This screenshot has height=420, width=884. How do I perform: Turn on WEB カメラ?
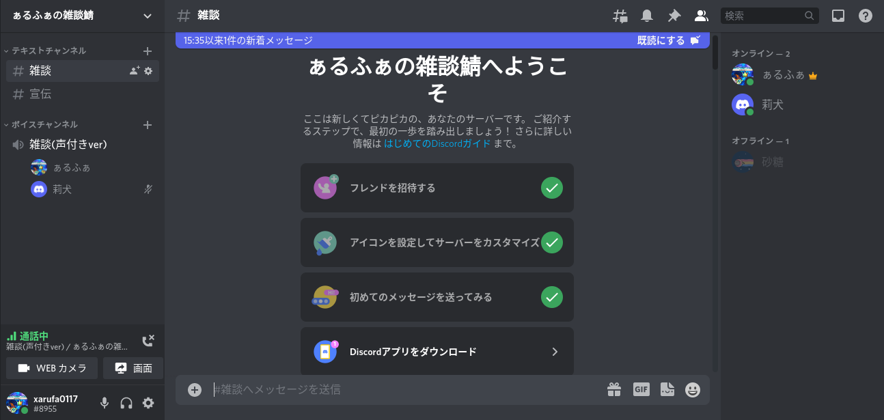point(52,368)
